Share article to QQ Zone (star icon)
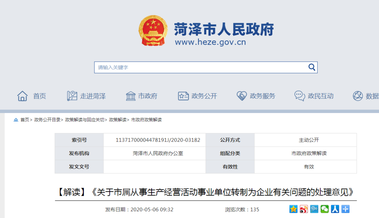The height and width of the screenshot is (218, 379). 293,209
